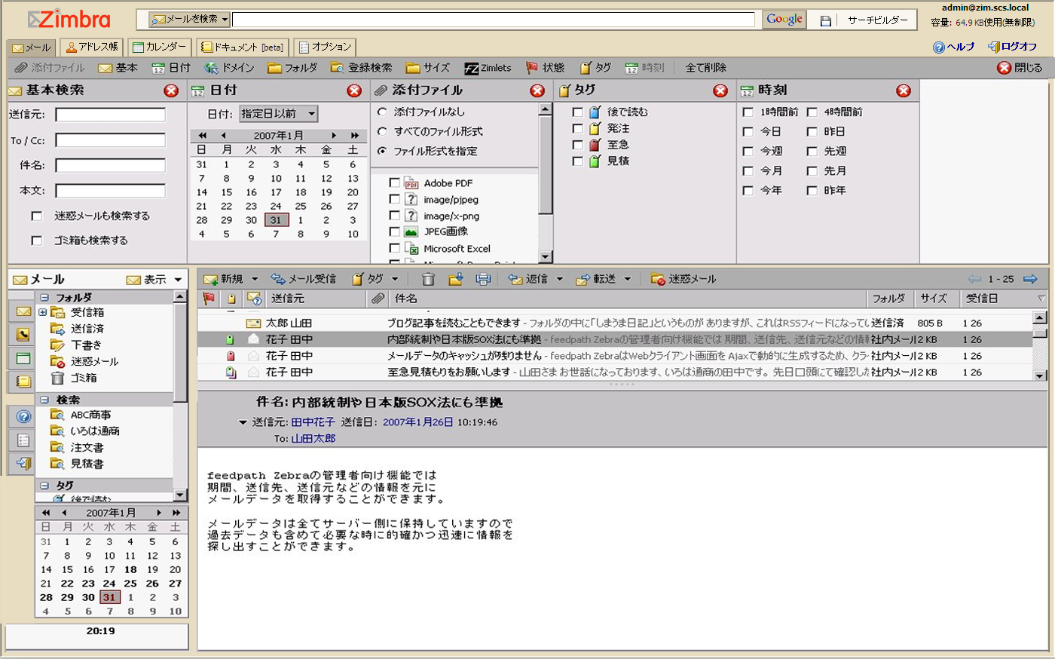Image resolution: width=1055 pixels, height=659 pixels.
Task: Close the 基本検索 panel
Action: [171, 90]
